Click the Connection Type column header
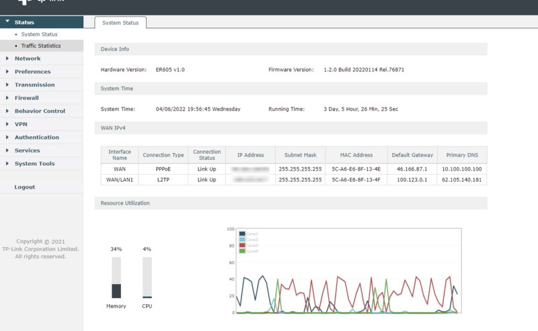Viewport: 538px width, 331px height. coord(163,155)
